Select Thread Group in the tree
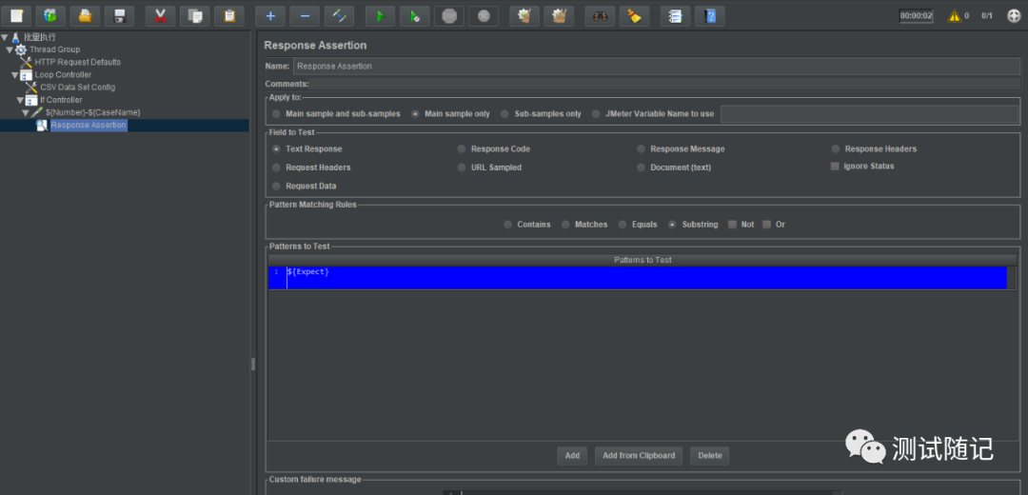The width and height of the screenshot is (1028, 495). [54, 49]
